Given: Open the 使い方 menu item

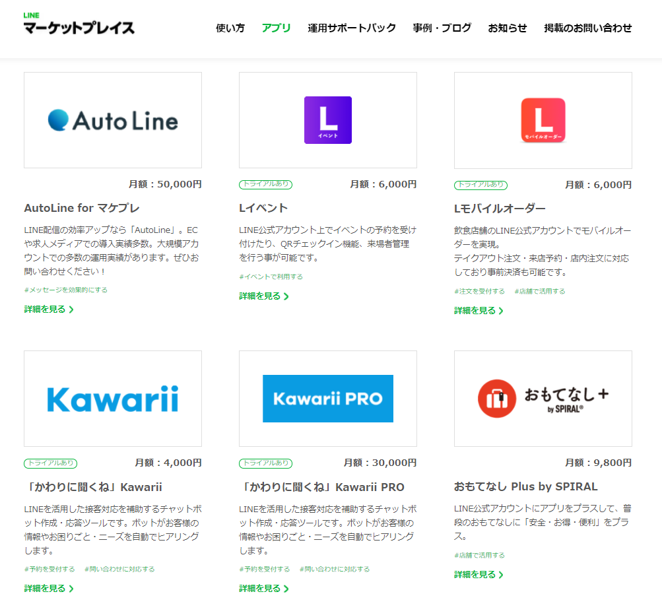Looking at the screenshot, I should tap(230, 28).
